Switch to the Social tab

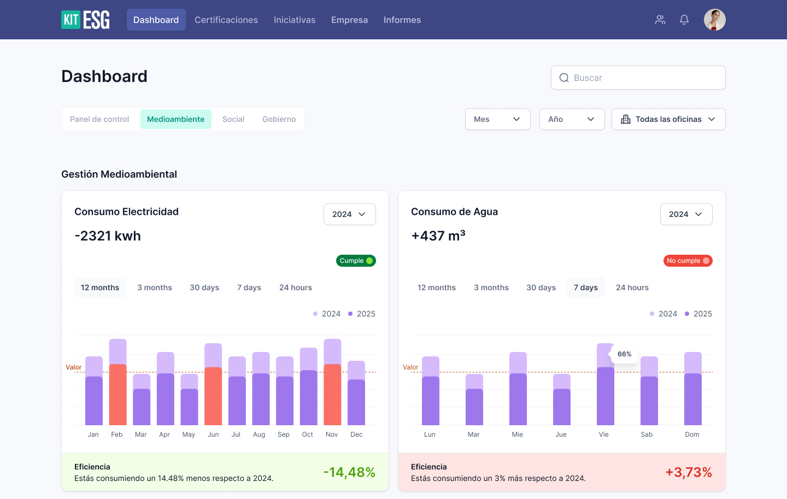click(x=233, y=119)
